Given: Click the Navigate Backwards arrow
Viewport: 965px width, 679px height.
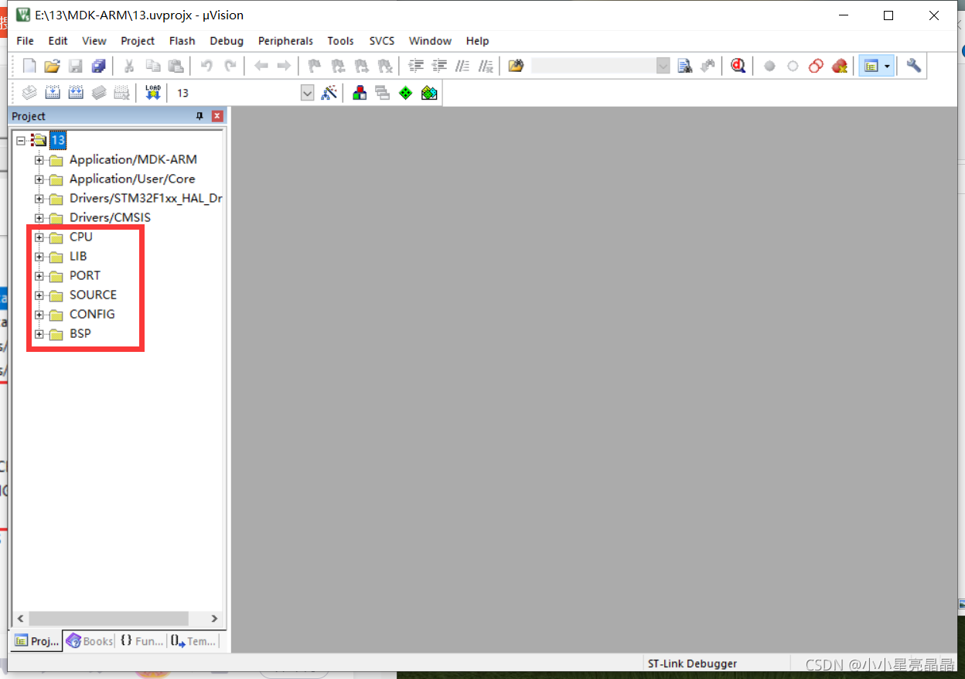Looking at the screenshot, I should click(261, 66).
